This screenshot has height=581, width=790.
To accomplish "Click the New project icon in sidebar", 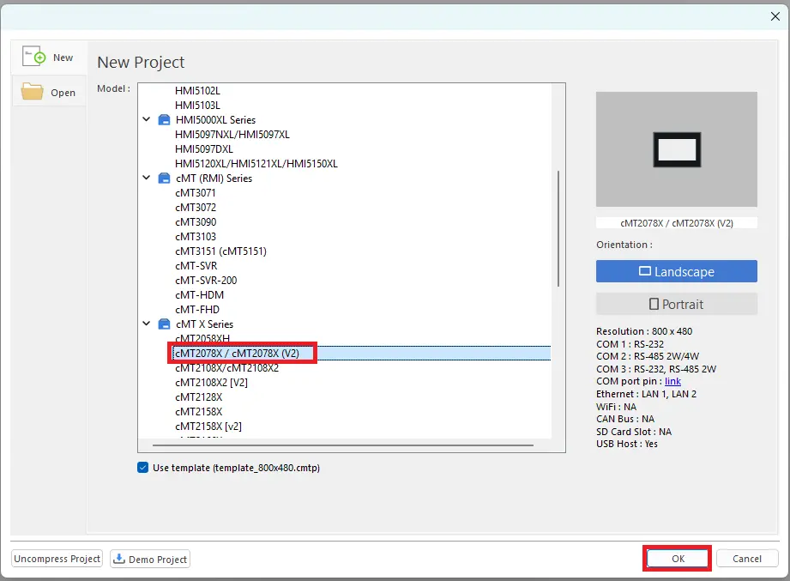I will [x=33, y=57].
